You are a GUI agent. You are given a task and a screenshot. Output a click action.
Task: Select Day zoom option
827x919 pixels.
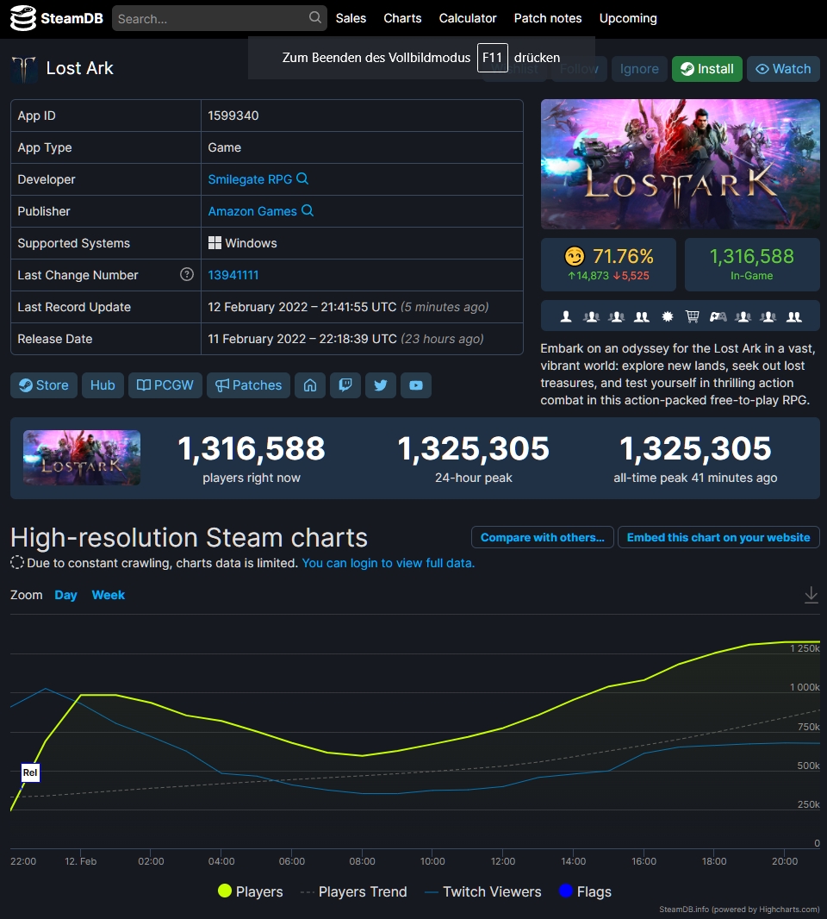65,595
